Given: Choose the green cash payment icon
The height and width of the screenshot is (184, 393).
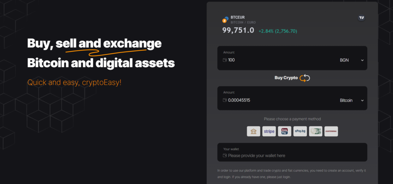Looking at the screenshot, I should point(315,131).
